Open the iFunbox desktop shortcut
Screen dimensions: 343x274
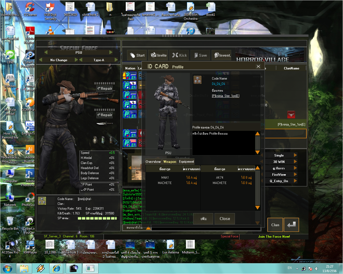[x=10, y=81]
